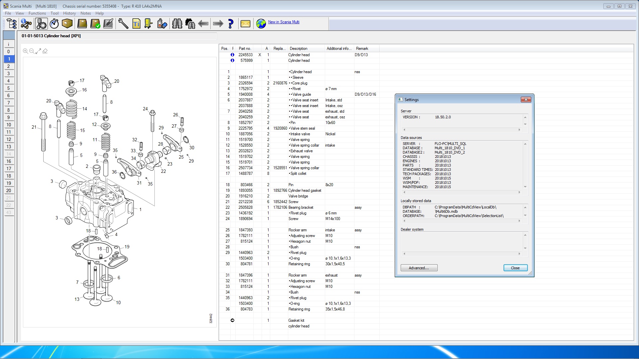Click the blue question mark help icon
Image resolution: width=639 pixels, height=359 pixels.
tap(231, 24)
